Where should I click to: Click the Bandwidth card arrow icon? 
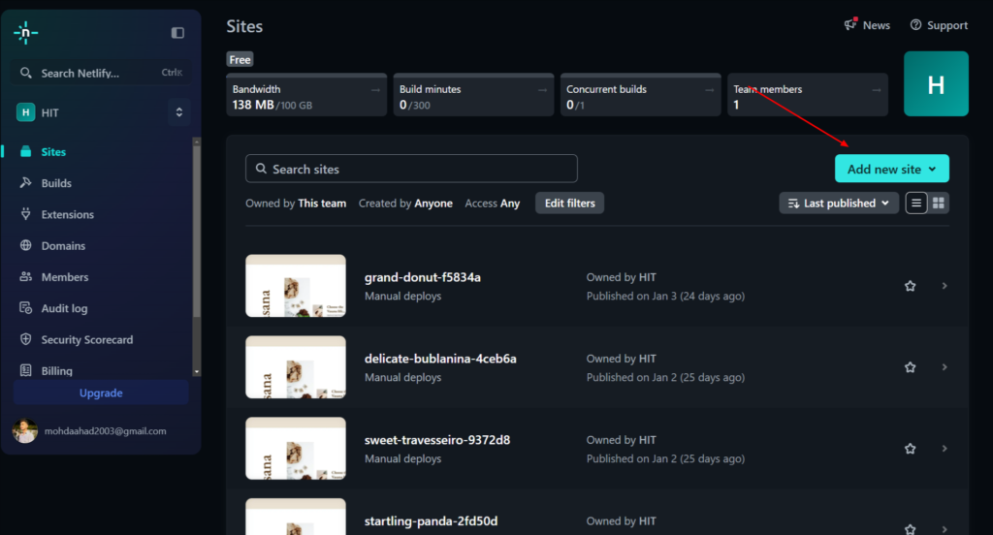pyautogui.click(x=375, y=90)
